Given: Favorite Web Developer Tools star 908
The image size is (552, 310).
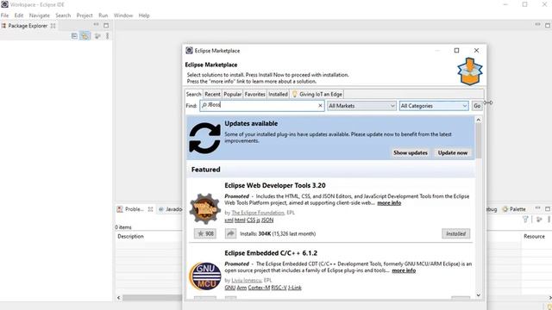Looking at the screenshot, I should [x=205, y=233].
